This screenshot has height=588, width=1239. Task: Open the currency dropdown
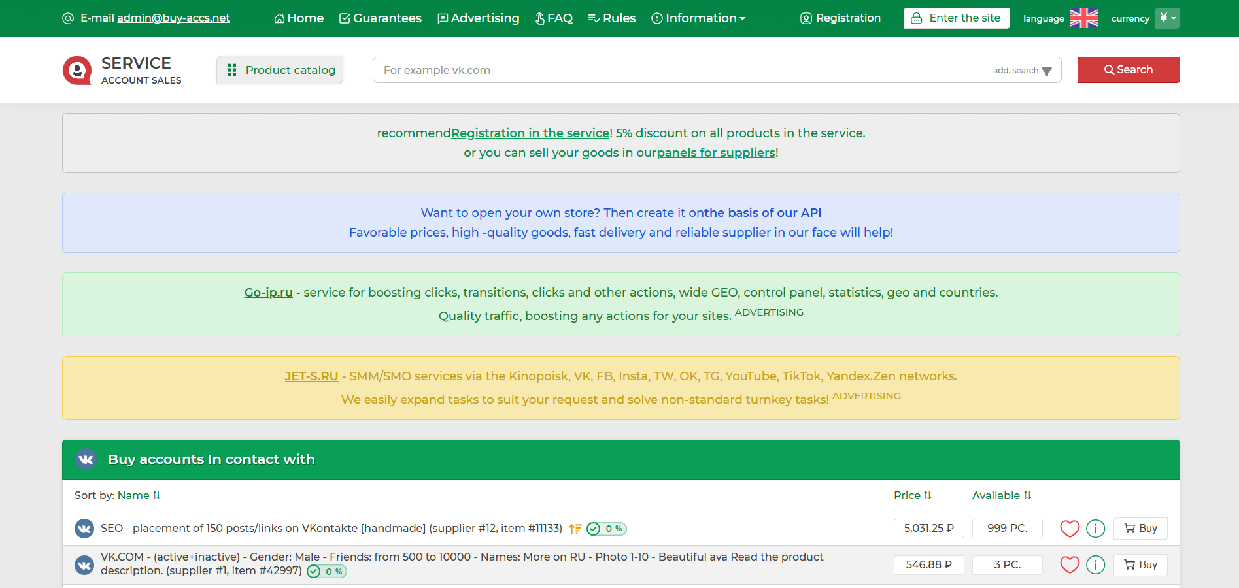coord(1166,18)
